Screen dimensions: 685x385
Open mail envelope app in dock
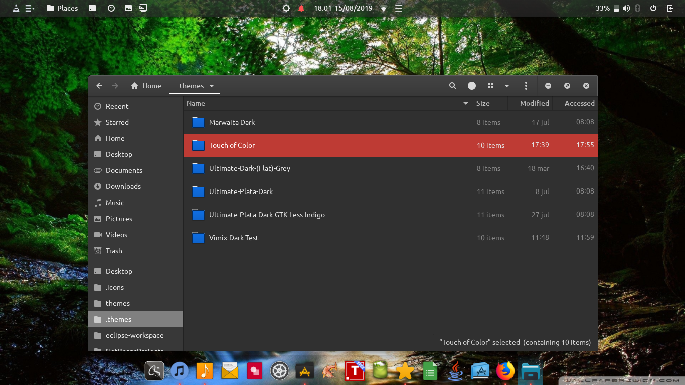(229, 371)
